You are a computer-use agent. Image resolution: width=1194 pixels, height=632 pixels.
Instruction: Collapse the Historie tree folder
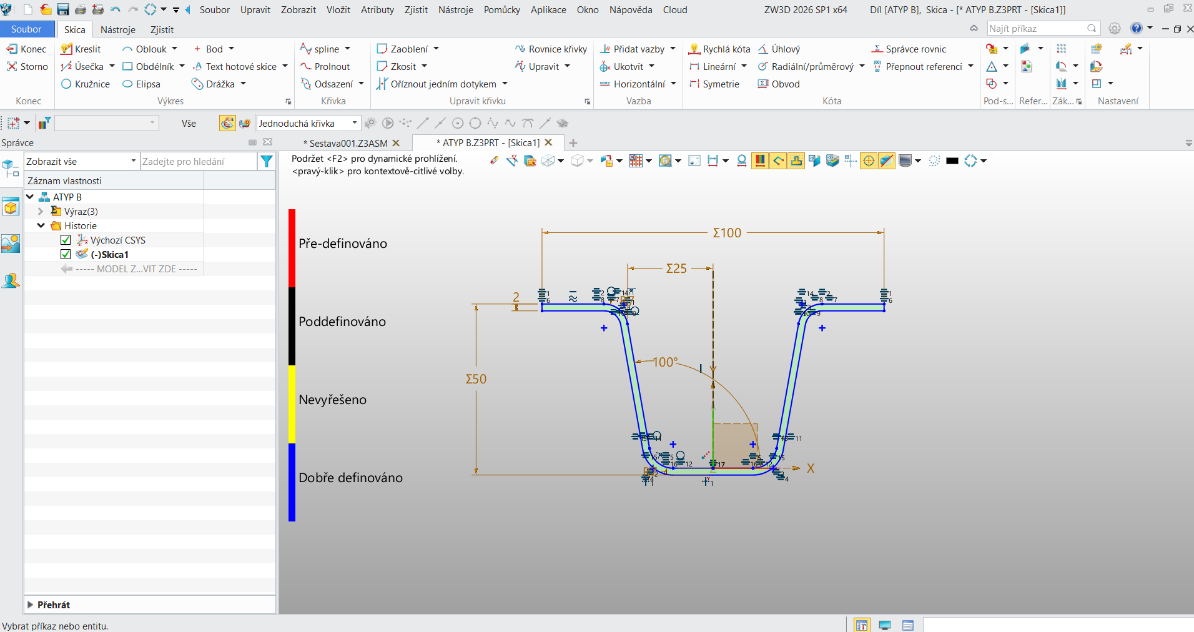pos(41,225)
